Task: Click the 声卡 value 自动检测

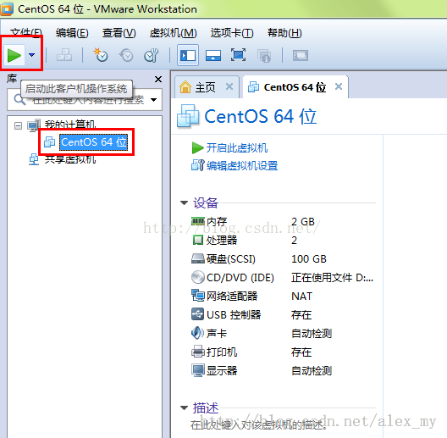Action: (x=312, y=333)
